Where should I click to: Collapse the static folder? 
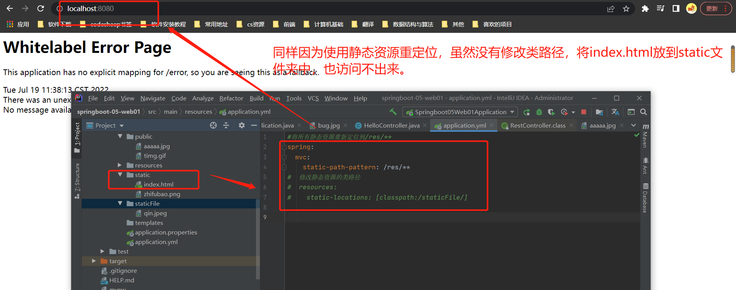coord(120,175)
